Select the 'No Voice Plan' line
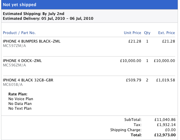This screenshot has width=180, height=140. [20, 99]
